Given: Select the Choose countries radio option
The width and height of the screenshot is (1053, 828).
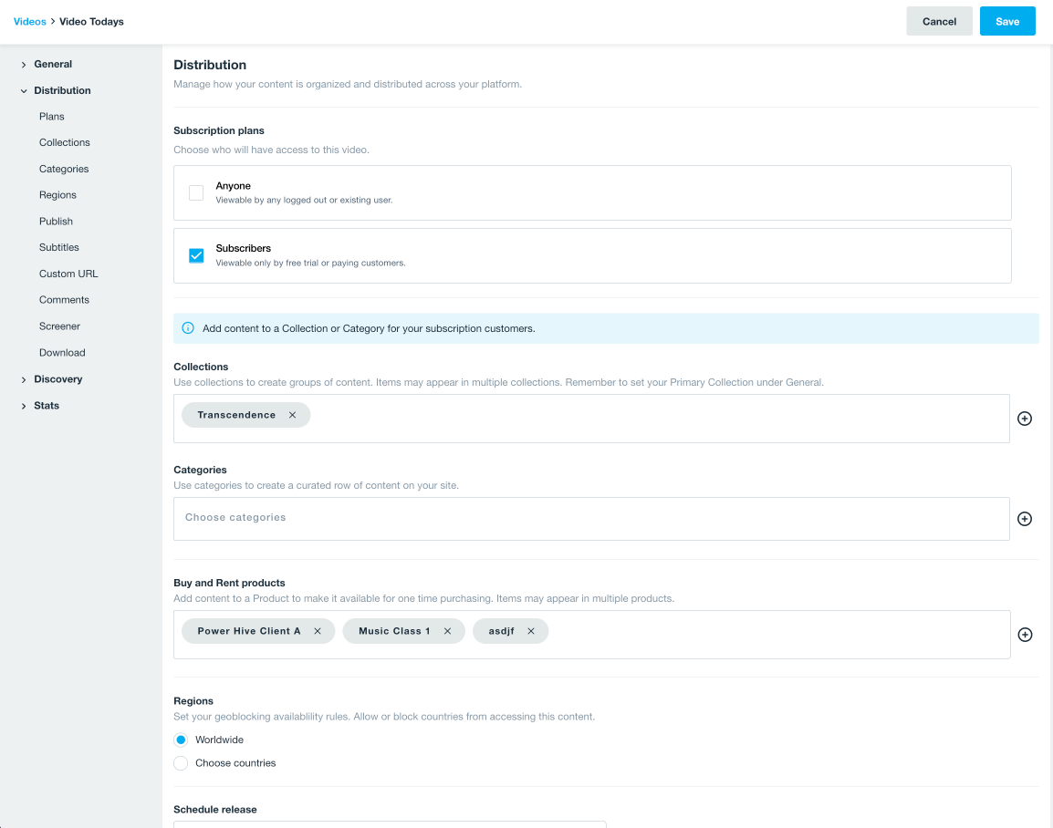Looking at the screenshot, I should [x=181, y=763].
